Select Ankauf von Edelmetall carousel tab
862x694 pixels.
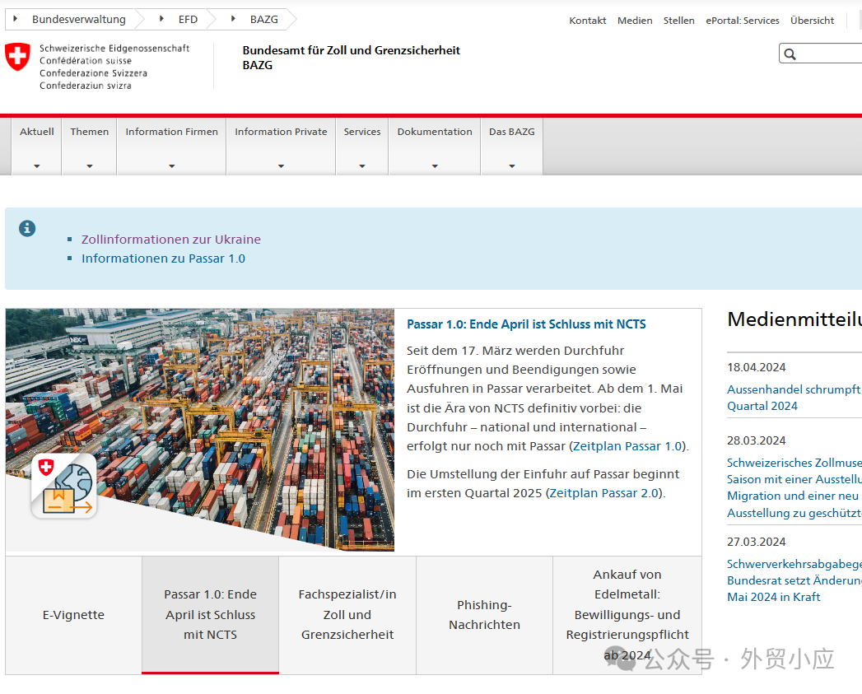(627, 615)
